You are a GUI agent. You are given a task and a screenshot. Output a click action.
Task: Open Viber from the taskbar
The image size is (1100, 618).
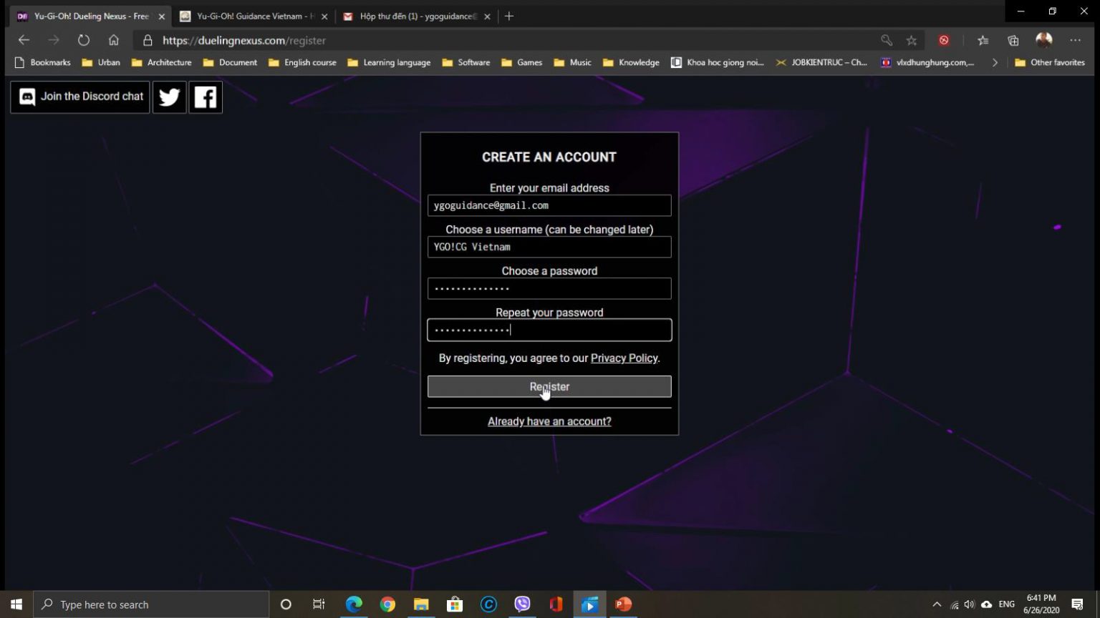click(522, 604)
